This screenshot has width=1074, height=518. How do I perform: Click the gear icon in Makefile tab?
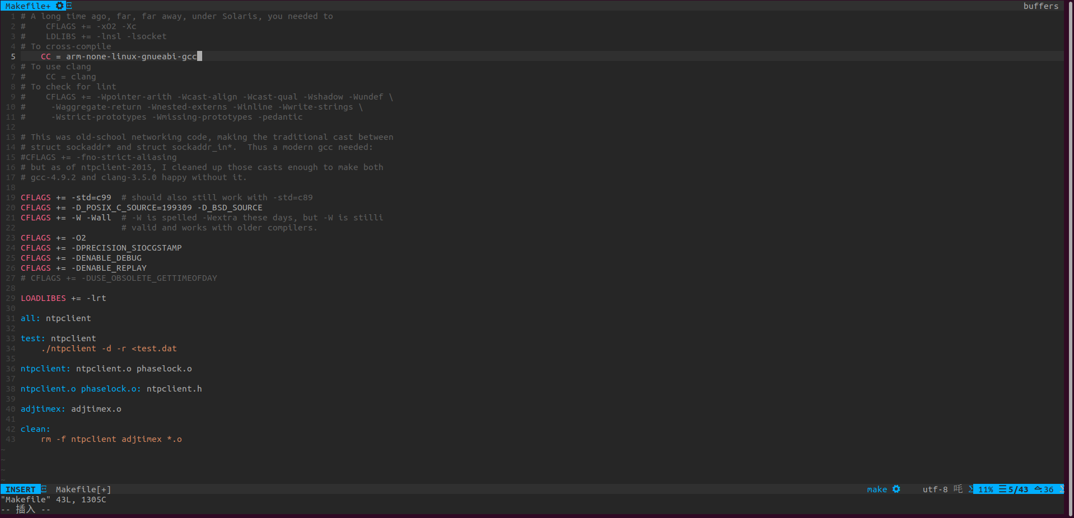(x=60, y=6)
